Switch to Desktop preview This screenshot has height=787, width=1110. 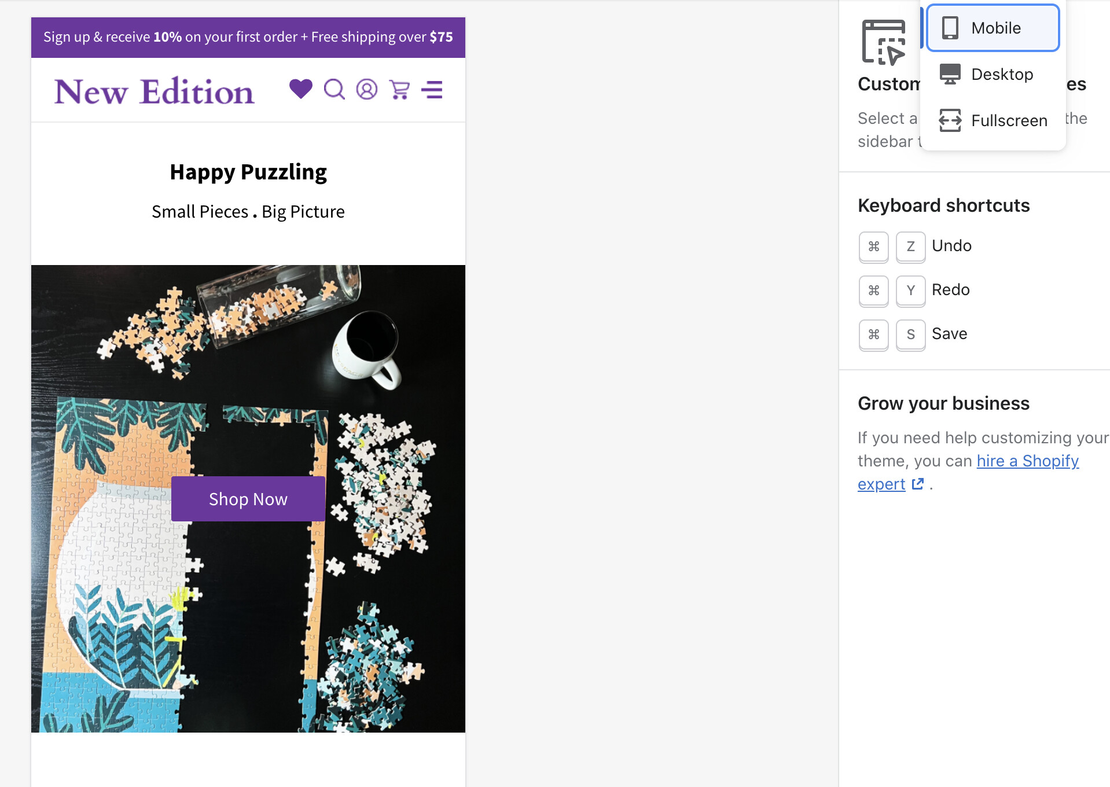point(993,74)
